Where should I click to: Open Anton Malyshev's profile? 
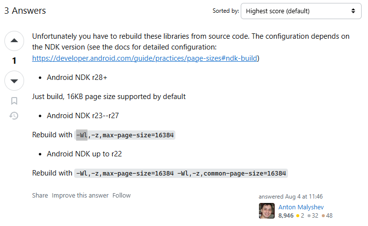(301, 207)
